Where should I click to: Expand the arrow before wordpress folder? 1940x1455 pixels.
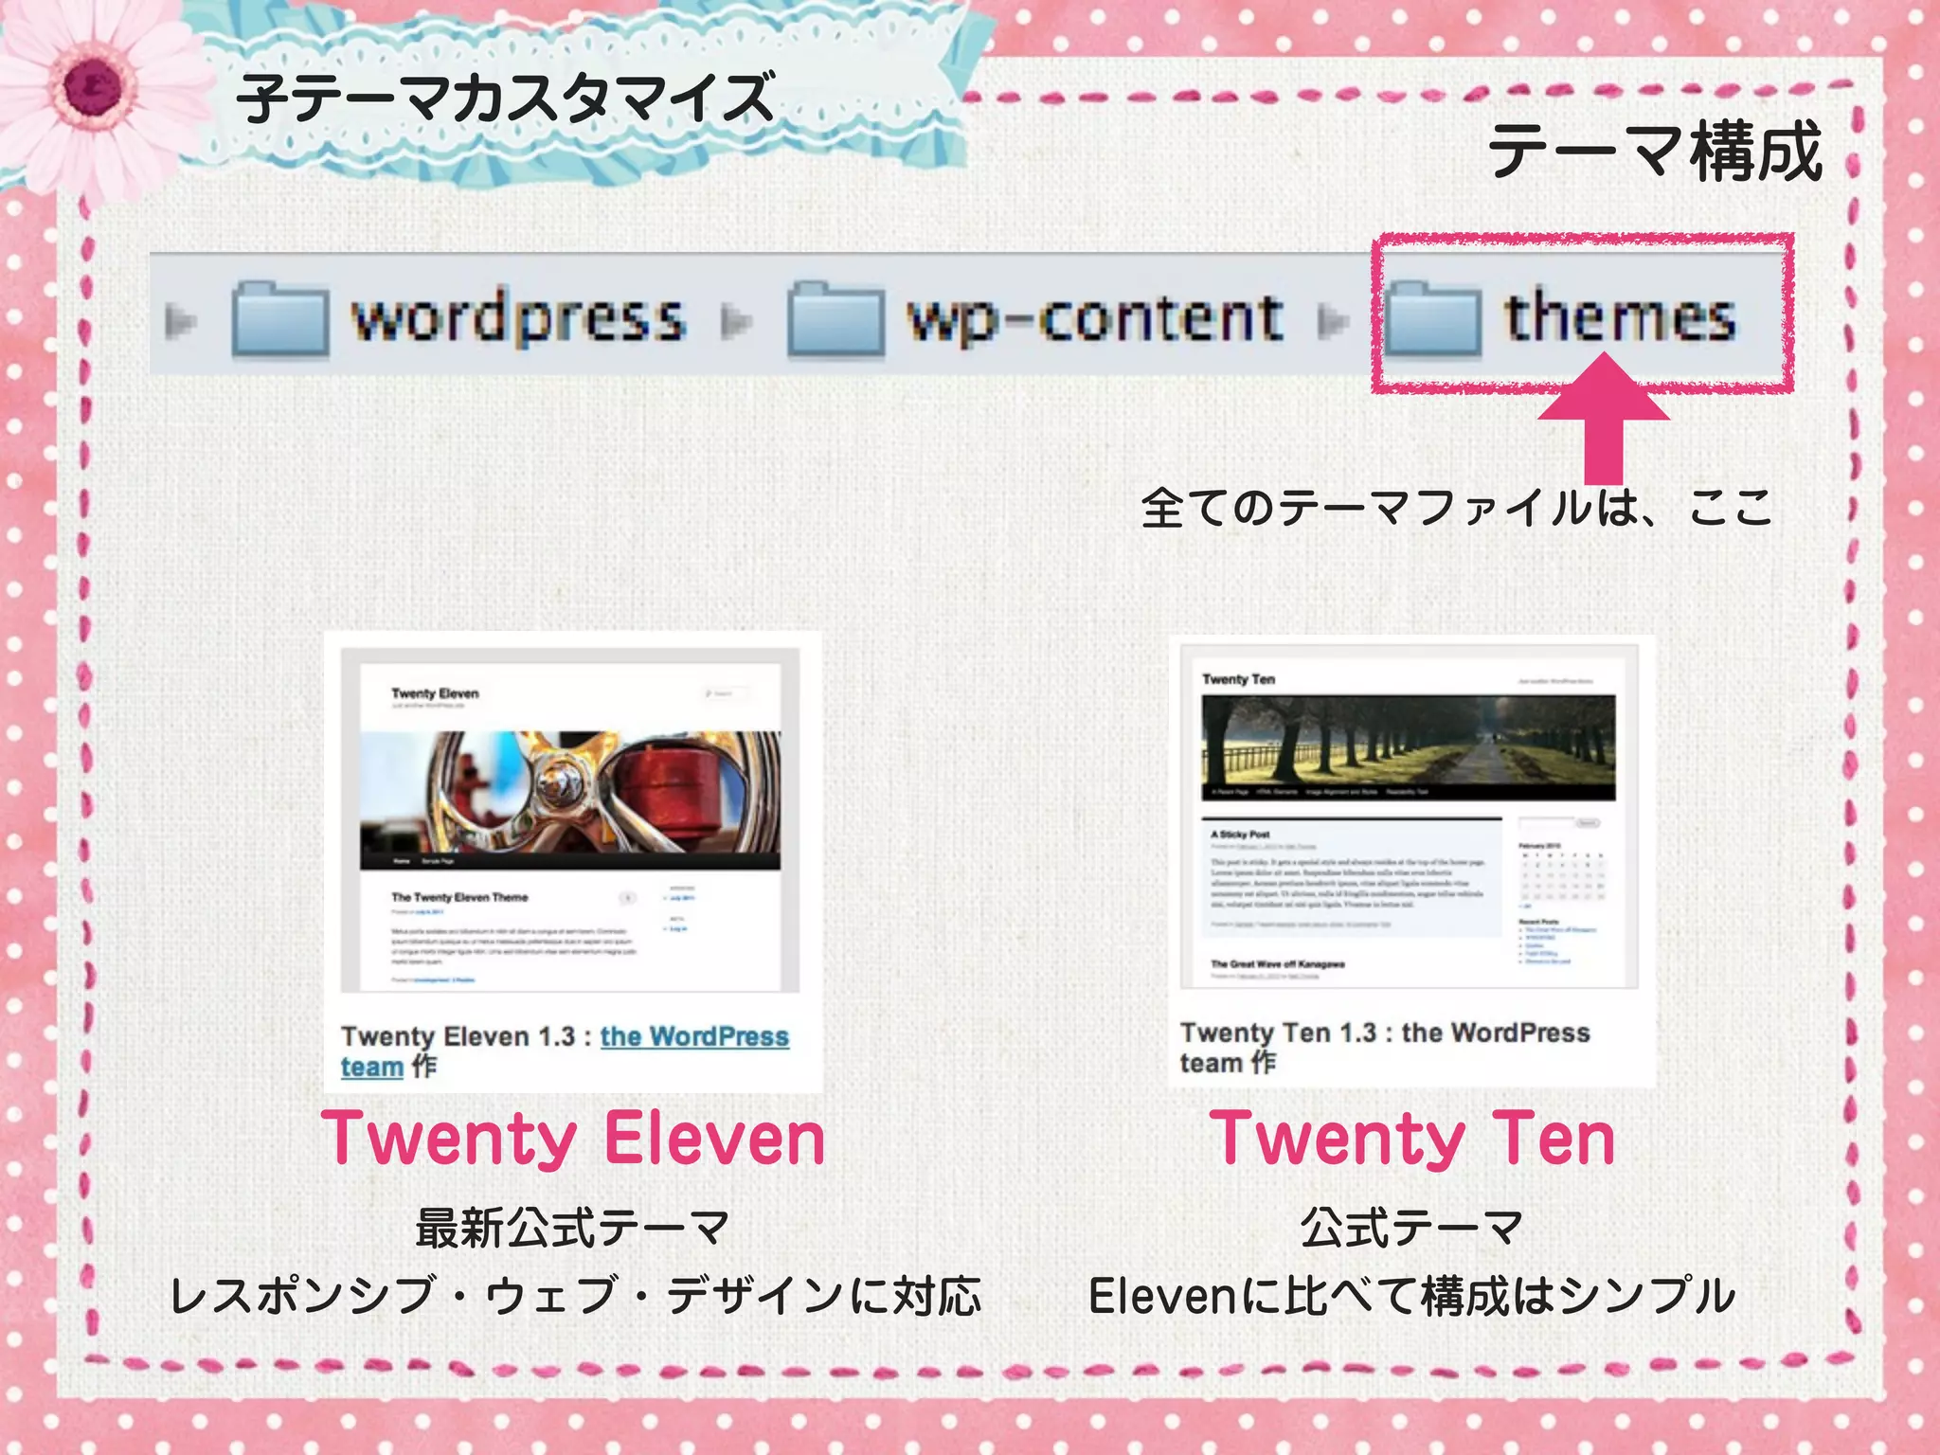(180, 322)
